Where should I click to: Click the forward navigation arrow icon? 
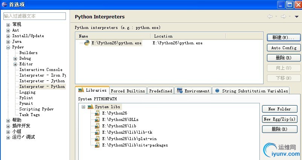283,17
